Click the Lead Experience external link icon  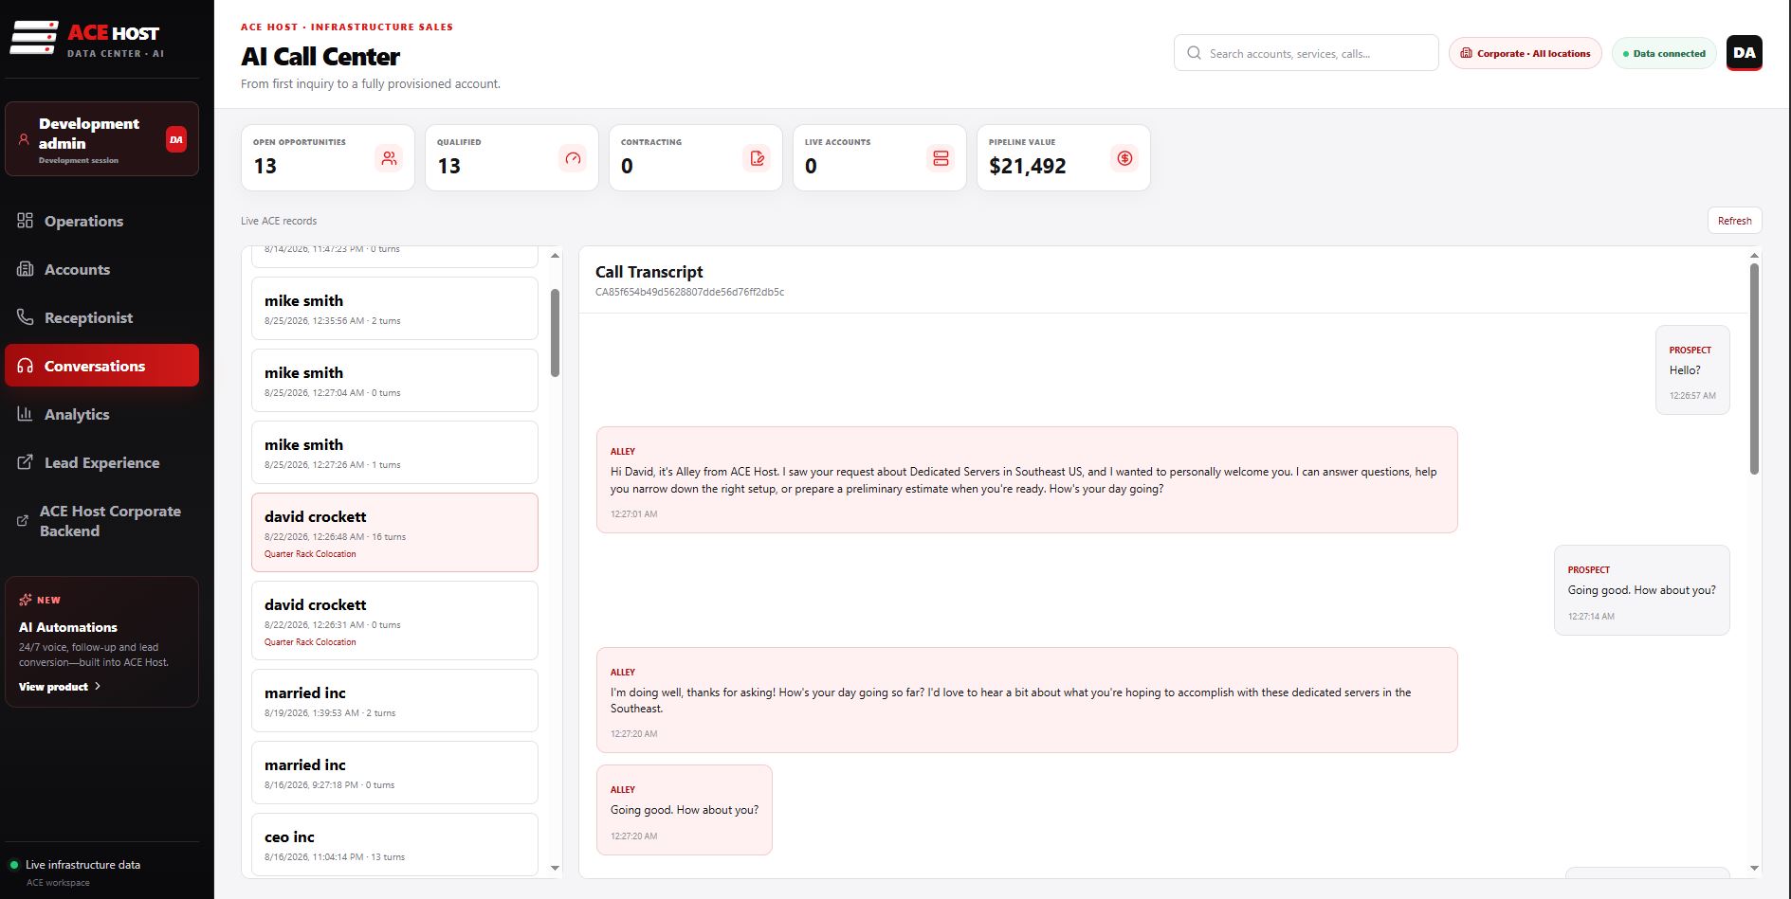coord(25,462)
